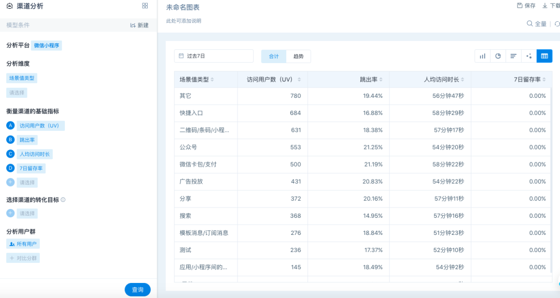This screenshot has width=560, height=298.
Task: Click the B metric badge
Action: pos(10,140)
